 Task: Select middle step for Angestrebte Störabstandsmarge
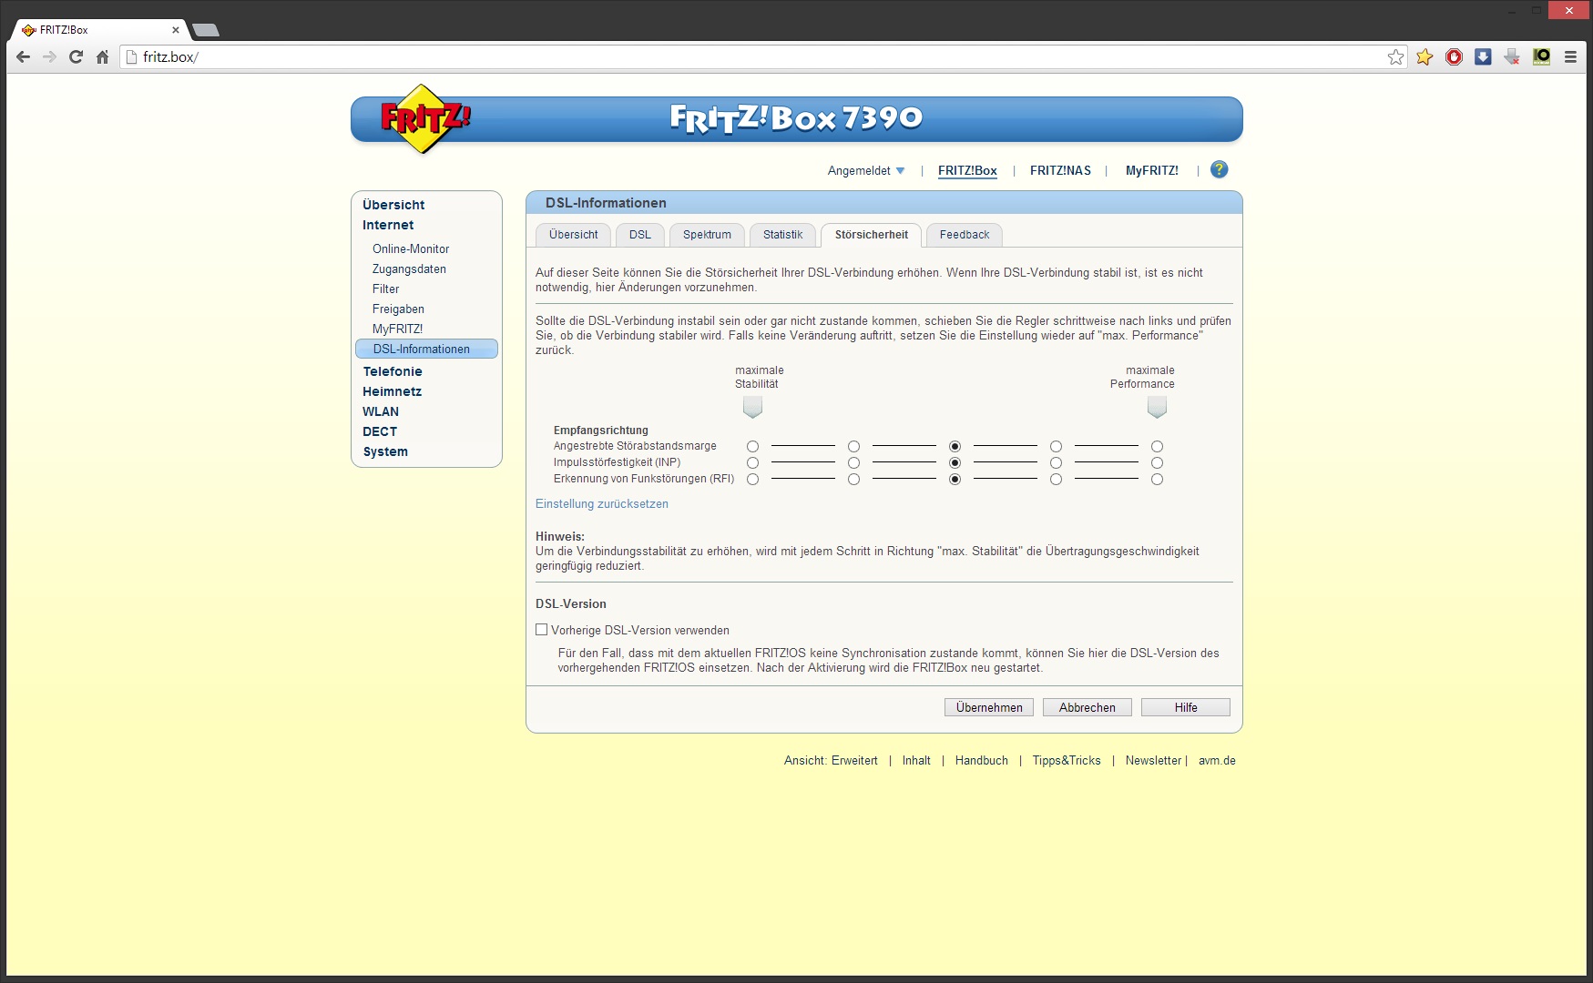click(955, 446)
